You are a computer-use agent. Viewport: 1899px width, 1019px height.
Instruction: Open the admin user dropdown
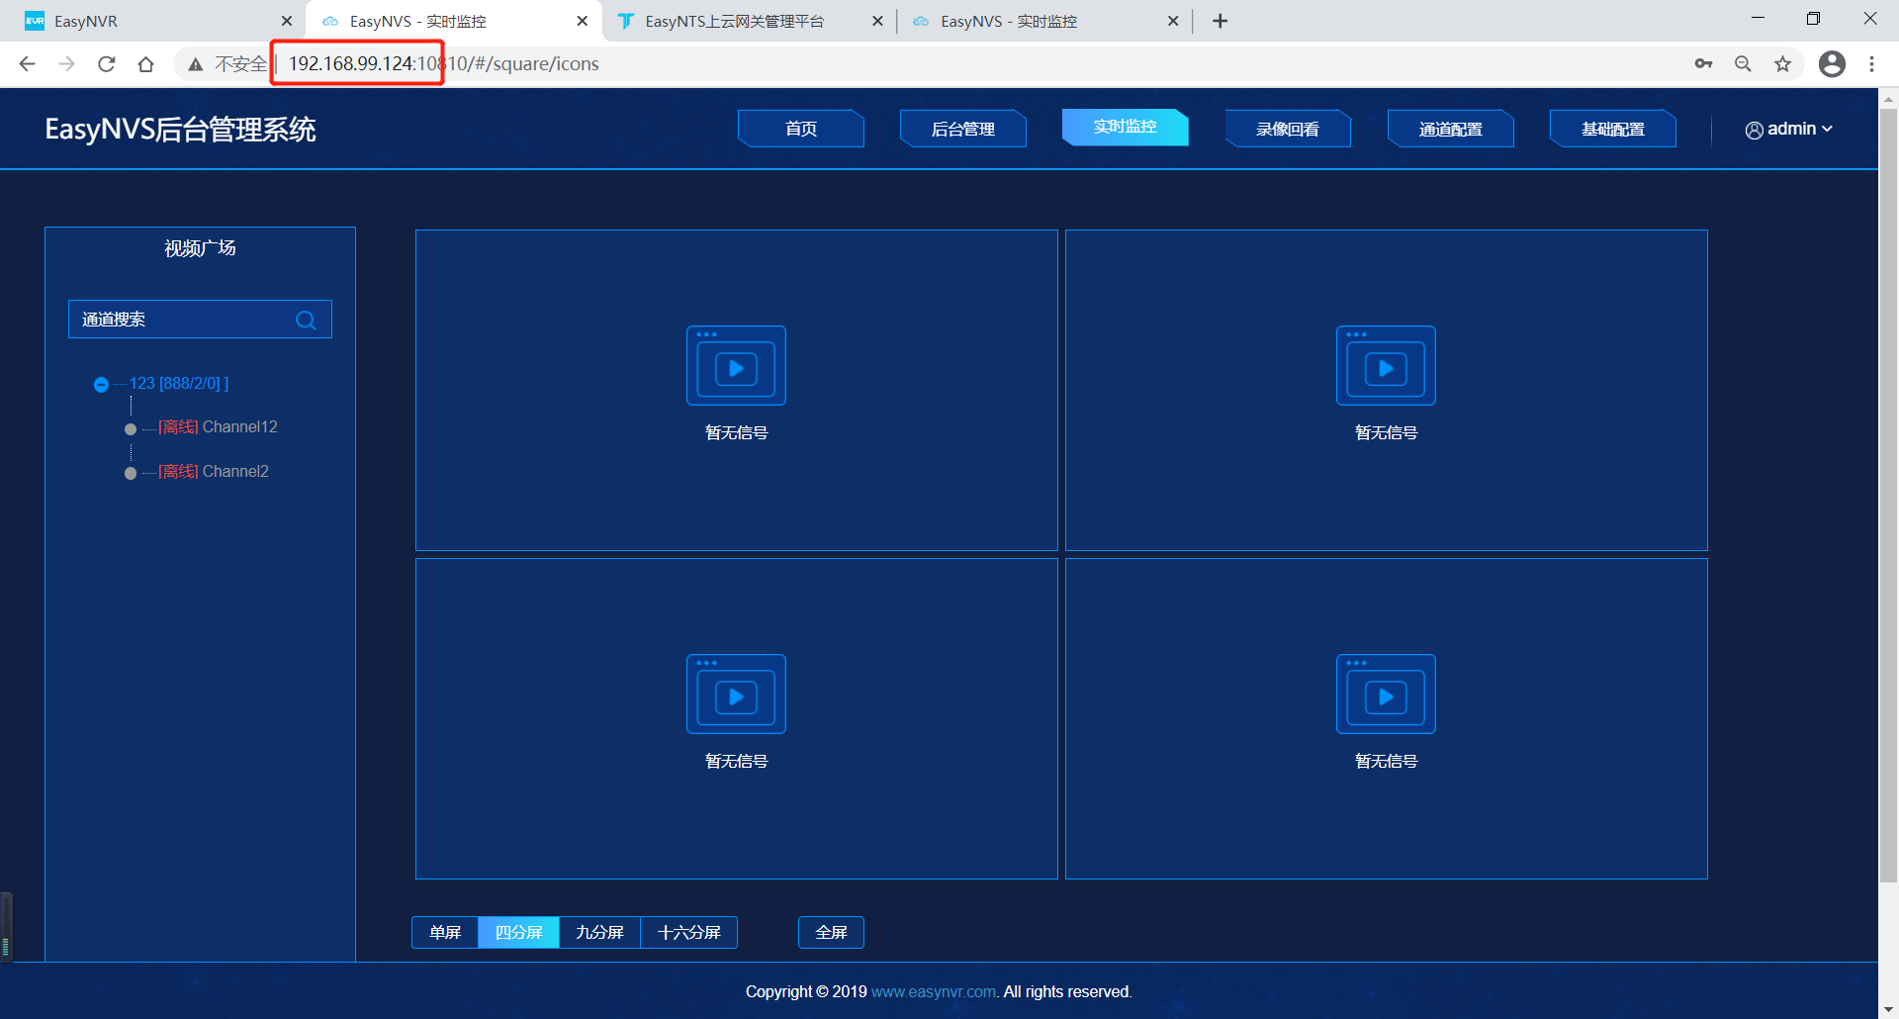point(1789,129)
